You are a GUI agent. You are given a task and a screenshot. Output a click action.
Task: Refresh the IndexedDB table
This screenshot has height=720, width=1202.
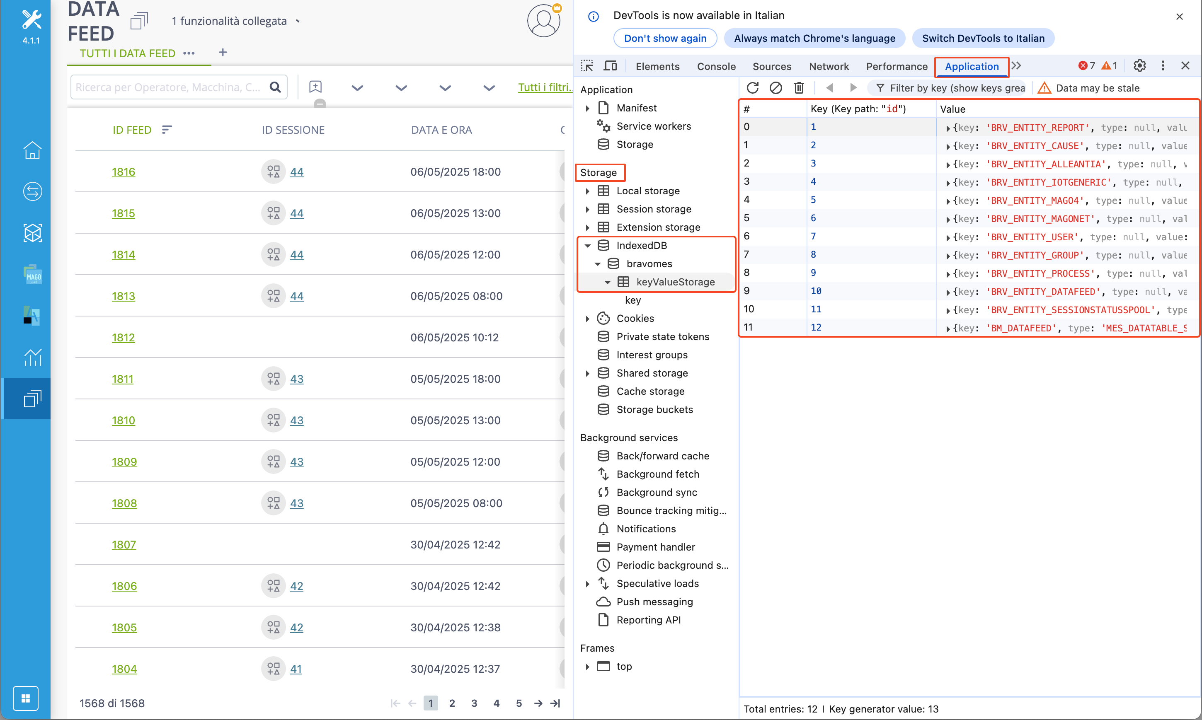click(753, 88)
